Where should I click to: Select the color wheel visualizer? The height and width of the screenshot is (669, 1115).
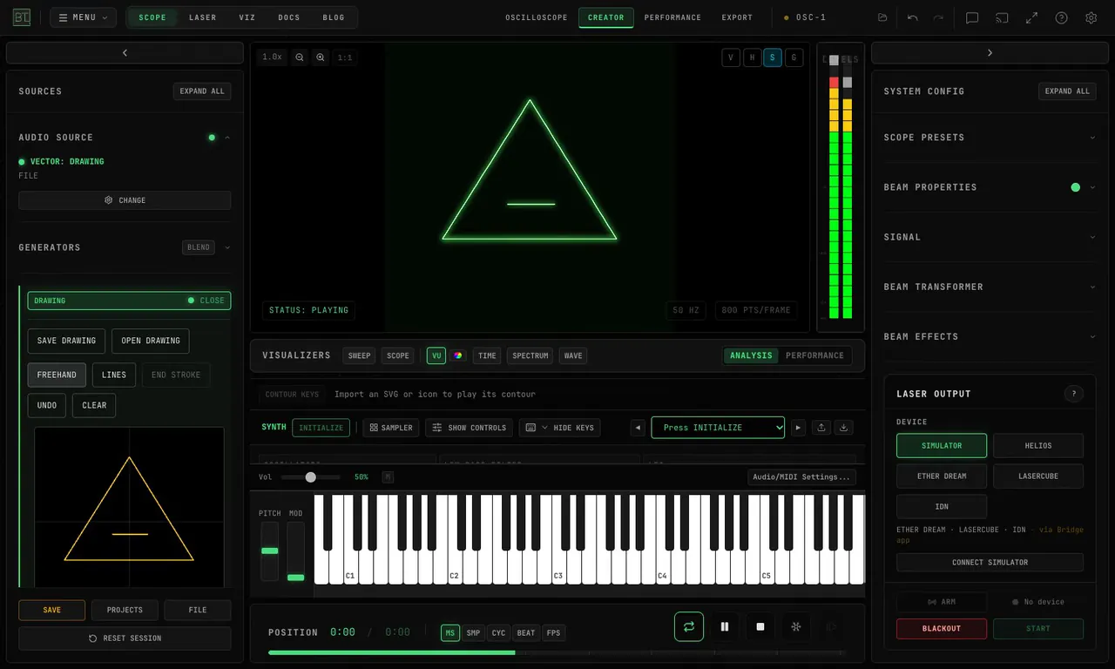coord(457,355)
